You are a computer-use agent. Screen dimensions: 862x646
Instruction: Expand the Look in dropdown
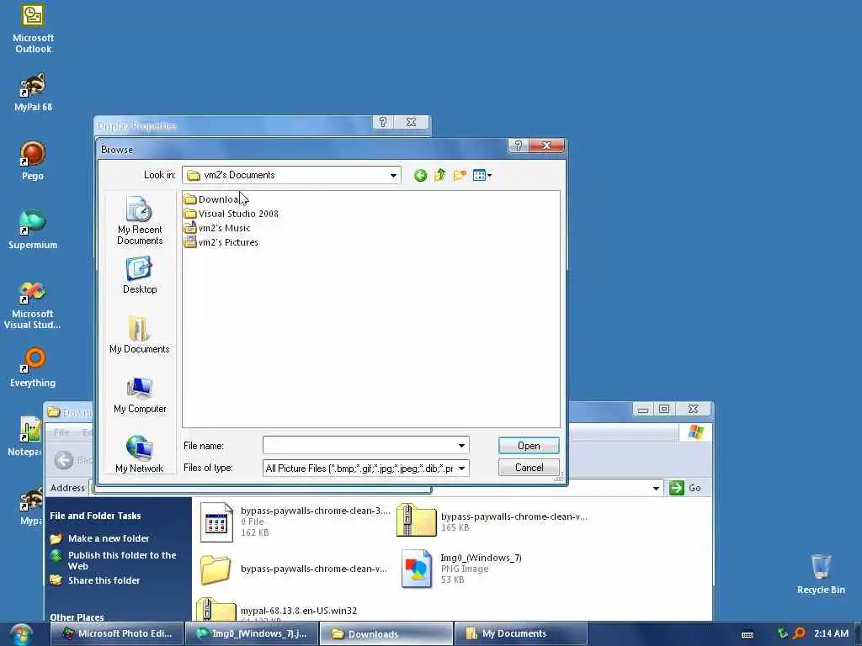(393, 175)
